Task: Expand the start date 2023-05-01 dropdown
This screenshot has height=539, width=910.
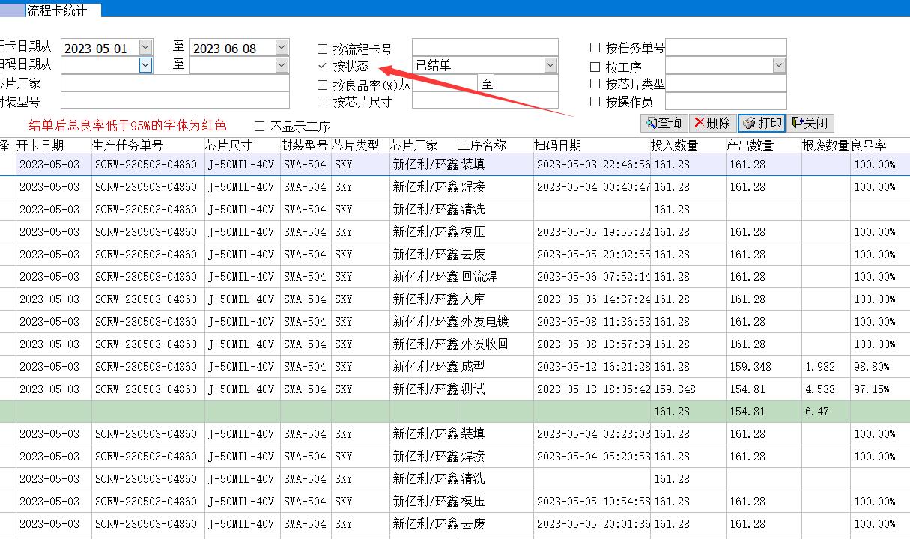Action: pyautogui.click(x=145, y=48)
